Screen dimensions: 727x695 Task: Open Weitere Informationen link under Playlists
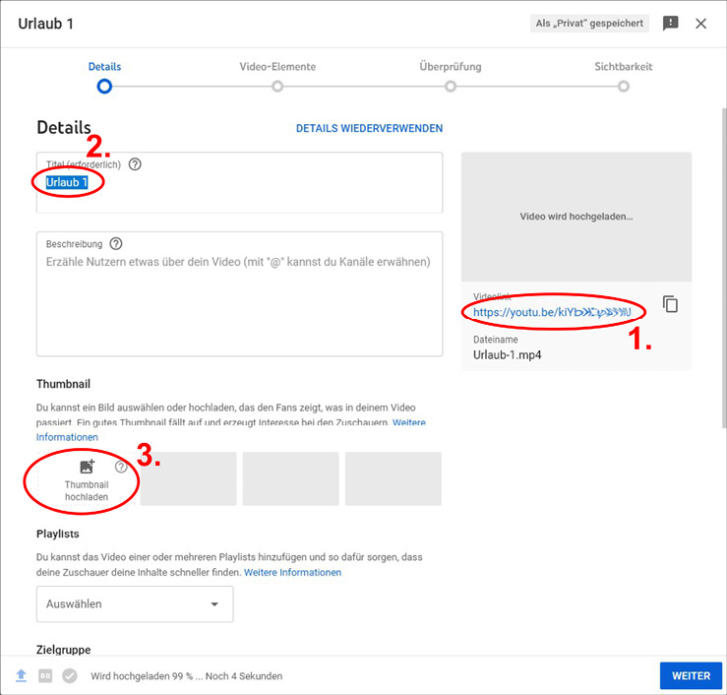tap(292, 572)
